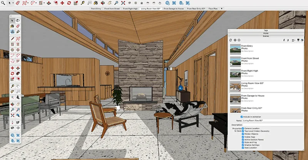Toggle Style and Fog checkbox

243,142
